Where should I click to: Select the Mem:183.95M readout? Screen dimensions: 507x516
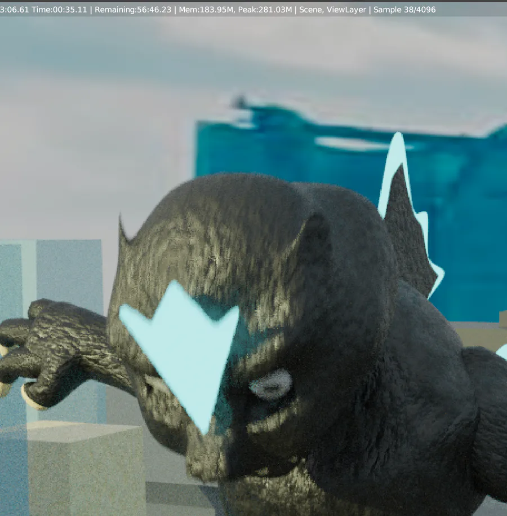(207, 10)
